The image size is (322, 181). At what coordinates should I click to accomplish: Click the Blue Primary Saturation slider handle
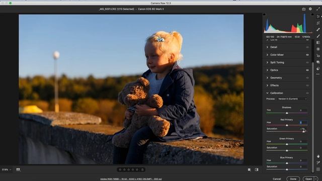tap(287, 169)
